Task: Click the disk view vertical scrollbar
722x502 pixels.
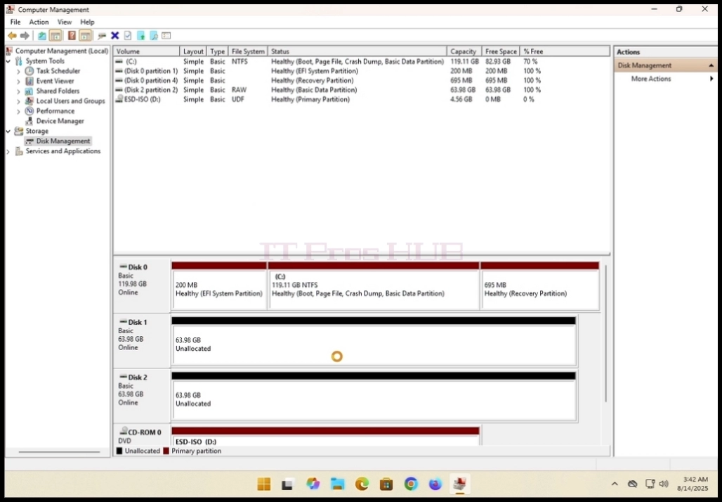Action: (605, 333)
